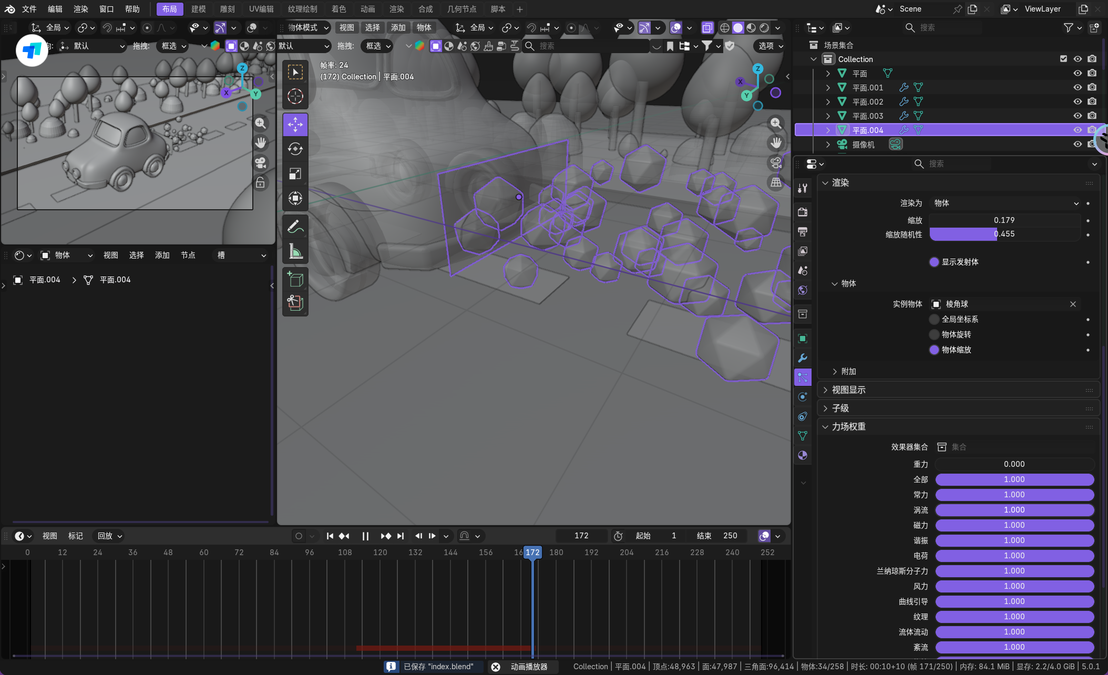Click the 结束 frame field
1108x675 pixels.
coord(717,536)
